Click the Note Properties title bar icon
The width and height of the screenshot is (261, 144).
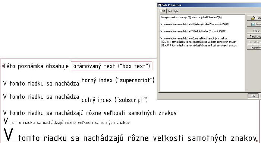[x=160, y=5]
